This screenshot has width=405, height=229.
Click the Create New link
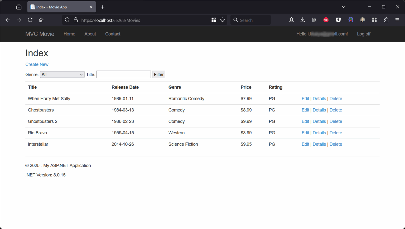[37, 64]
